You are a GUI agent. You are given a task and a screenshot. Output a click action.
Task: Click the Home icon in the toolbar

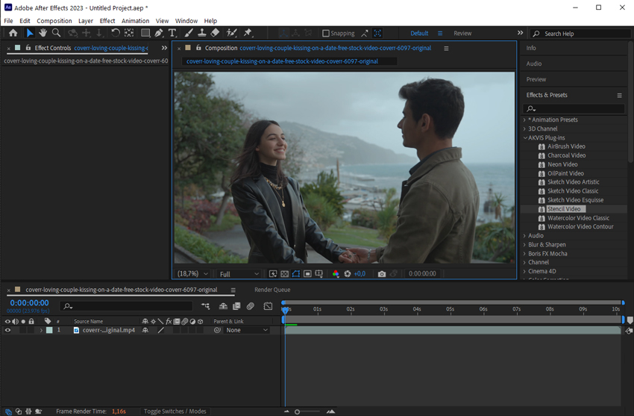pos(13,33)
